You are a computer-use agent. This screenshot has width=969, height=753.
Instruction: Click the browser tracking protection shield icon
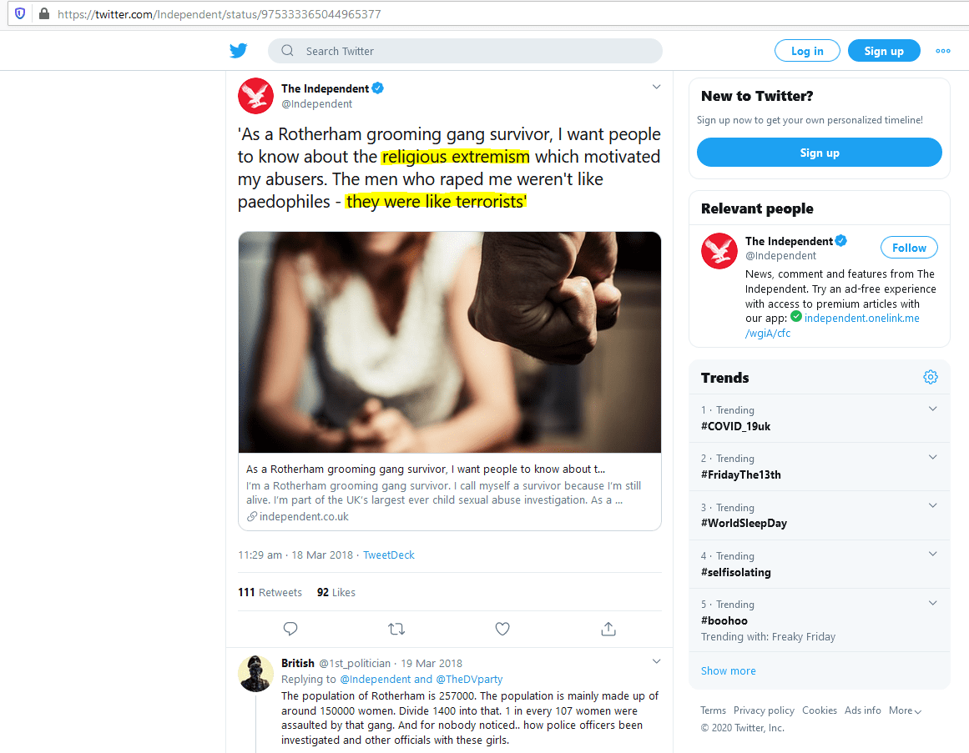point(20,14)
